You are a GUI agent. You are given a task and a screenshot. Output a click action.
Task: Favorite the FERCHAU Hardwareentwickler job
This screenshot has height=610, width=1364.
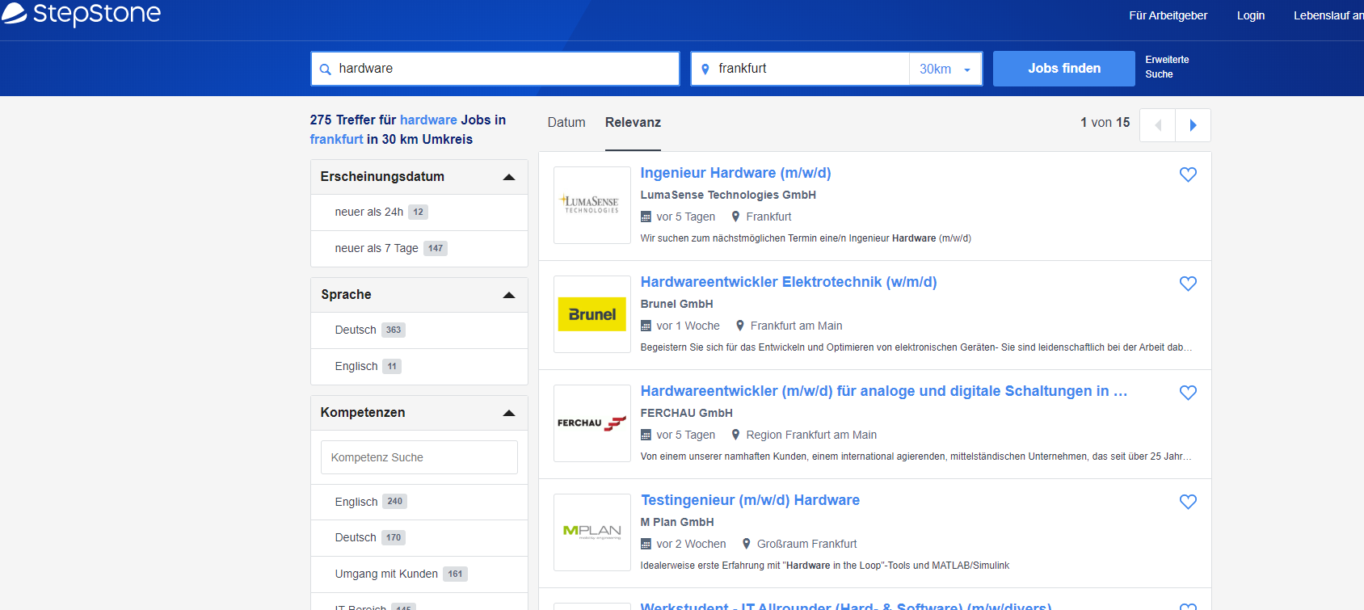[1188, 393]
